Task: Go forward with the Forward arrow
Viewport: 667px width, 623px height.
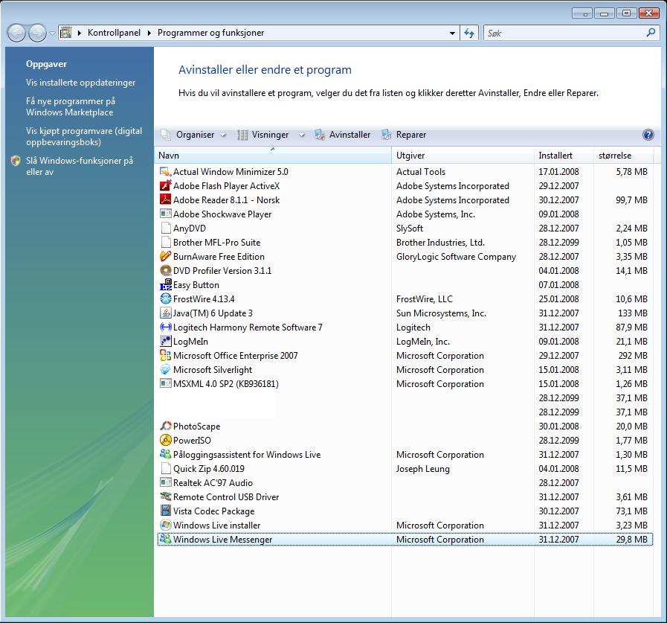Action: [37, 33]
